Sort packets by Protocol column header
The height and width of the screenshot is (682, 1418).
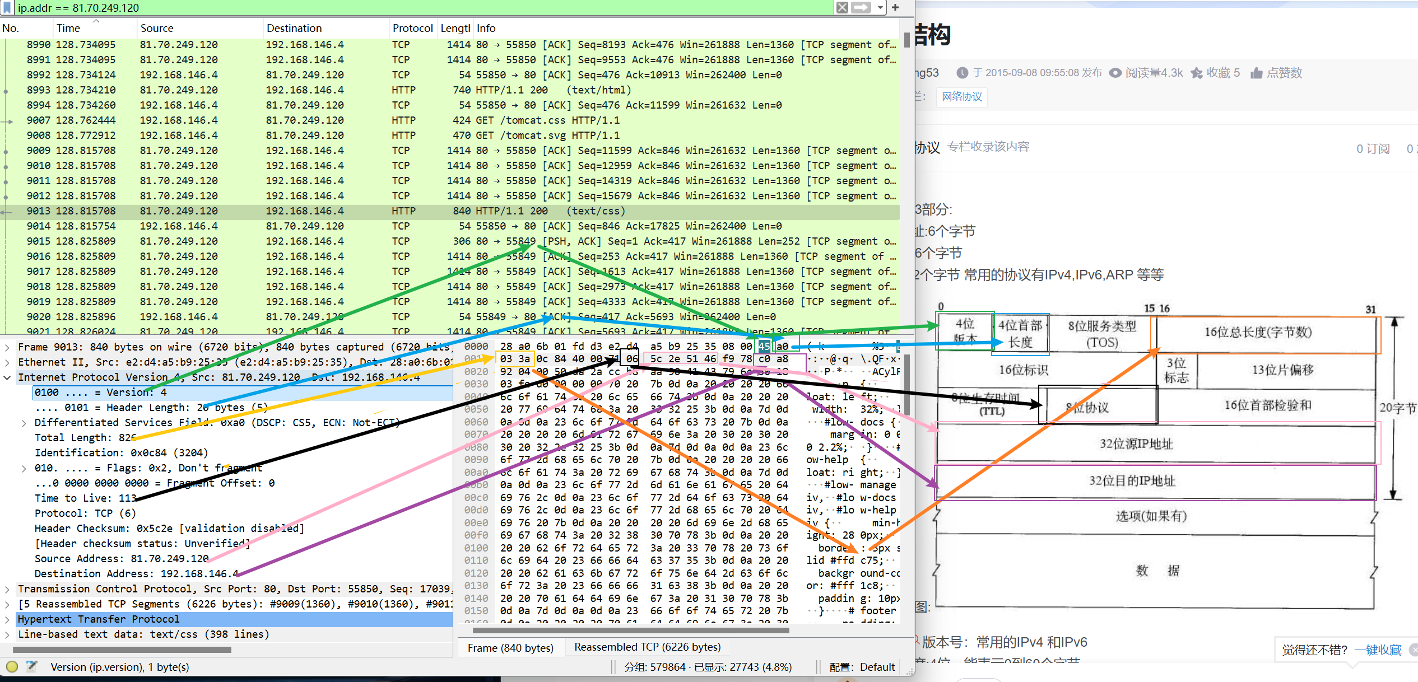[x=413, y=28]
